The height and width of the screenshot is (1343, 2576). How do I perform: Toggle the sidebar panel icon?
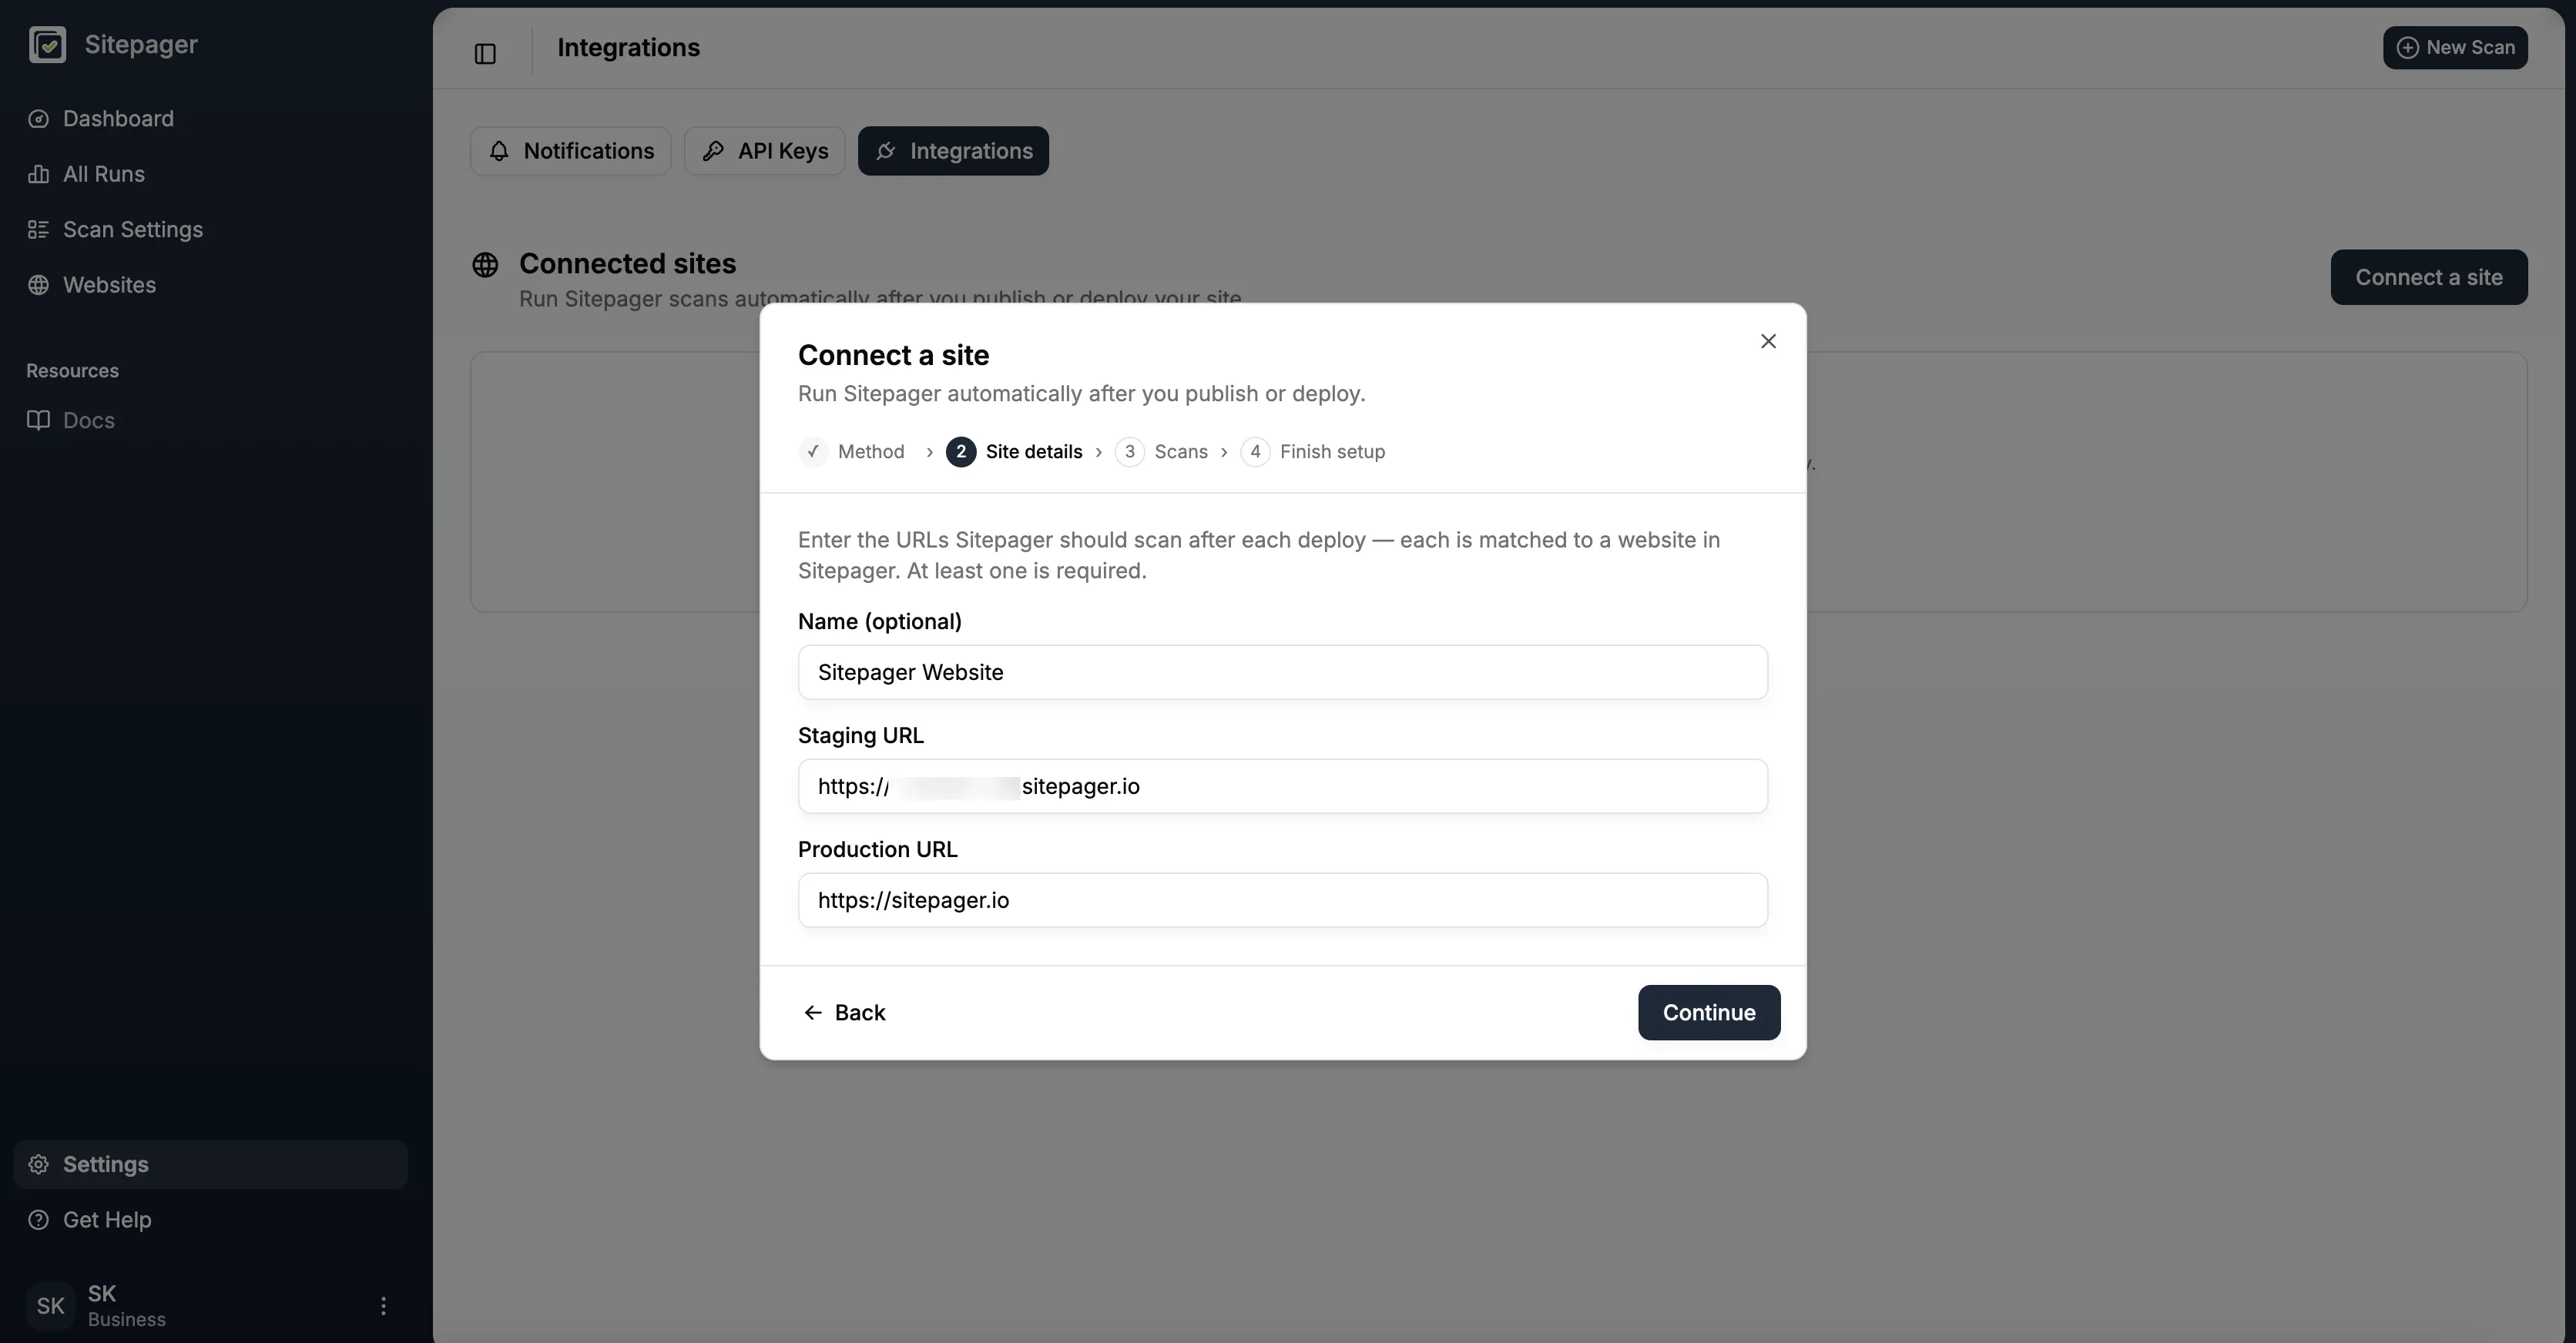click(x=485, y=54)
